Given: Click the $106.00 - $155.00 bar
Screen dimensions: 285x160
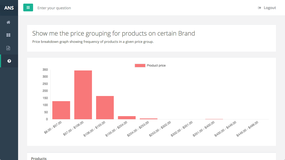Looking at the screenshot, I should [105, 108].
